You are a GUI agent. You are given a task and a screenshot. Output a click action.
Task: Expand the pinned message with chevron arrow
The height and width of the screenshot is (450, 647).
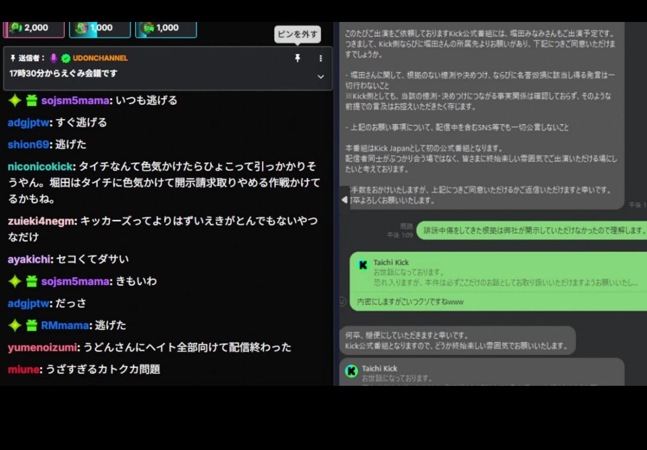[x=320, y=77]
